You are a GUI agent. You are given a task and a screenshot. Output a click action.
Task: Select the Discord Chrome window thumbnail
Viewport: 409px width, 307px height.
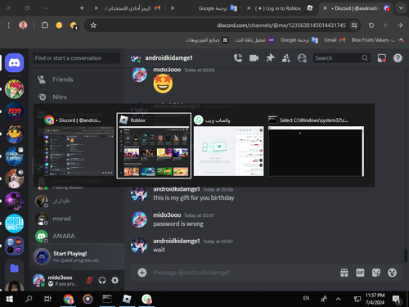point(79,151)
